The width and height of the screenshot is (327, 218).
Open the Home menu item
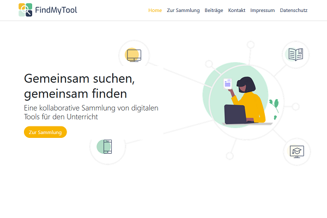(155, 10)
